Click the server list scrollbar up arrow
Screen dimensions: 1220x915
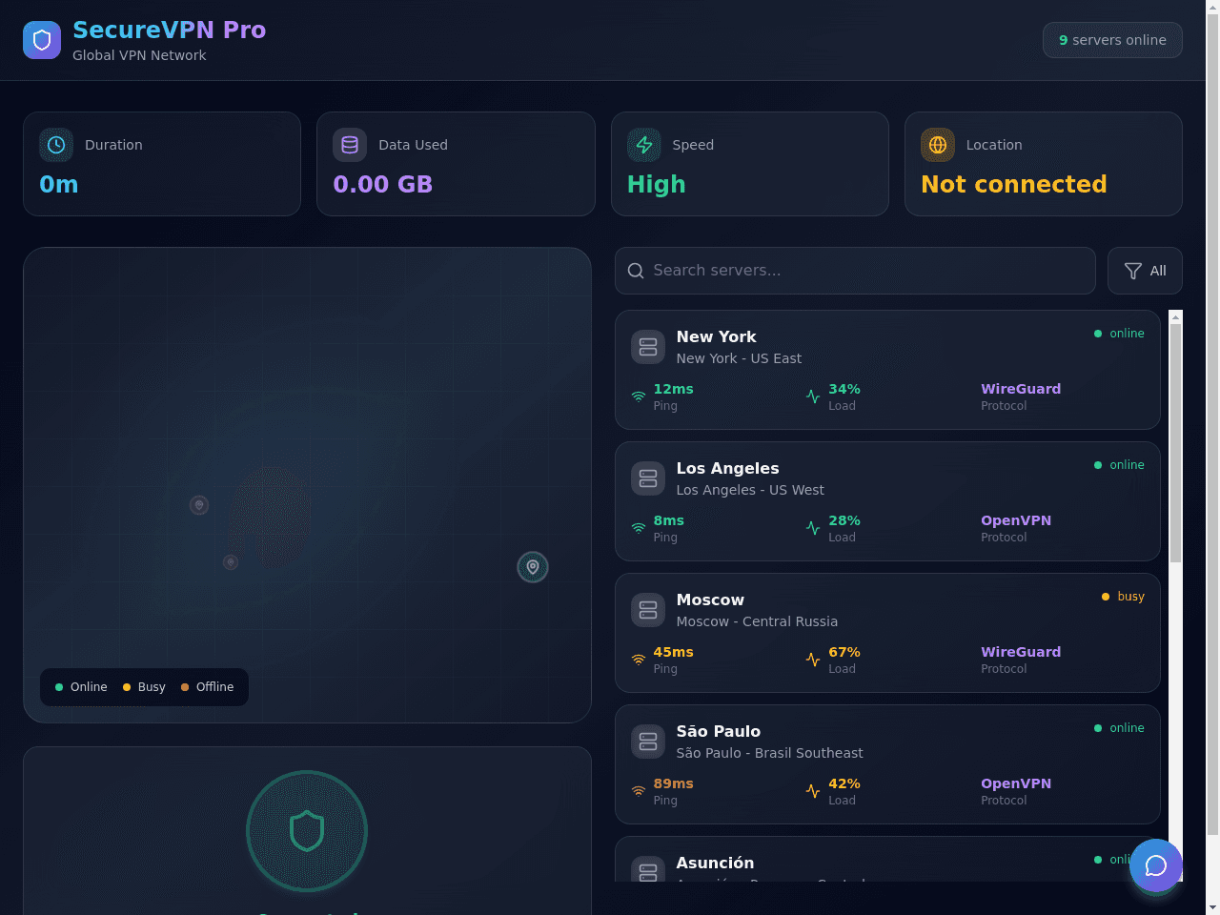[1175, 316]
